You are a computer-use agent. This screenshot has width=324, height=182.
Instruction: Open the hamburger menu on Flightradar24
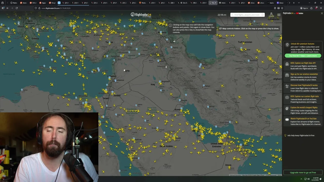279,15
